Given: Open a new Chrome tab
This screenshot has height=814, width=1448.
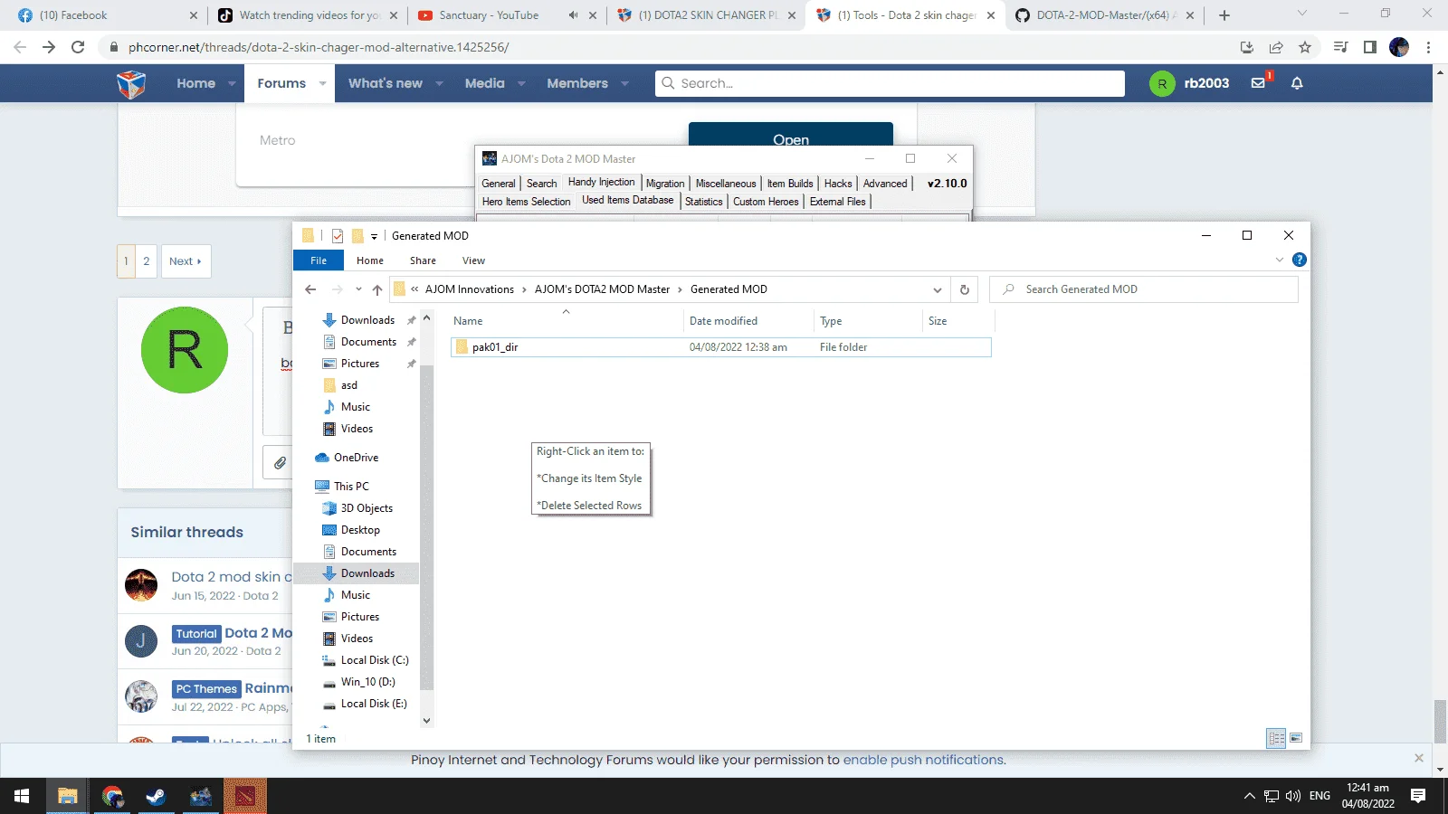Looking at the screenshot, I should [x=1224, y=15].
